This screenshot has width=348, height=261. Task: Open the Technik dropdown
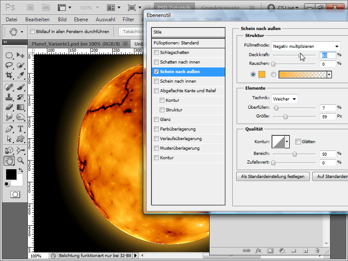pos(284,99)
